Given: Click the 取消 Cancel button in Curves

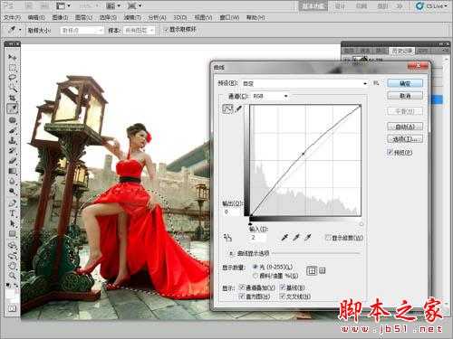Looking at the screenshot, I should [x=405, y=96].
